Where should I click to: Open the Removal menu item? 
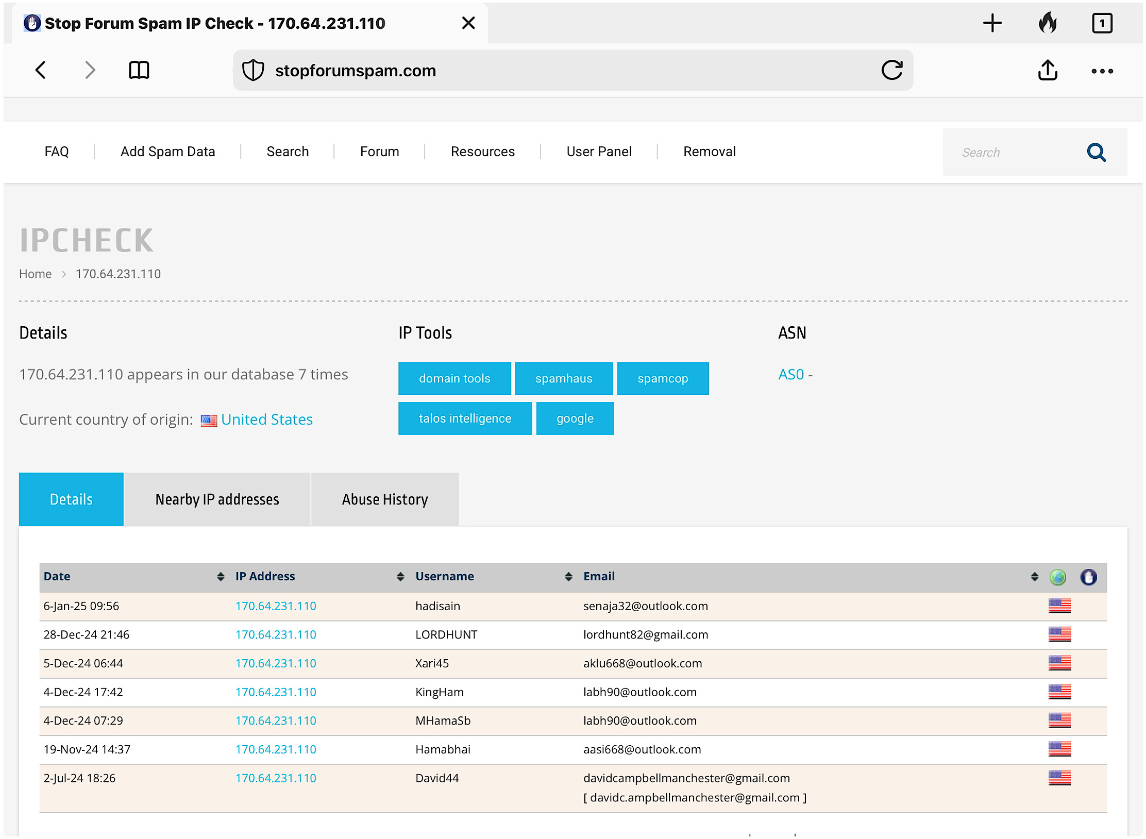pos(709,152)
